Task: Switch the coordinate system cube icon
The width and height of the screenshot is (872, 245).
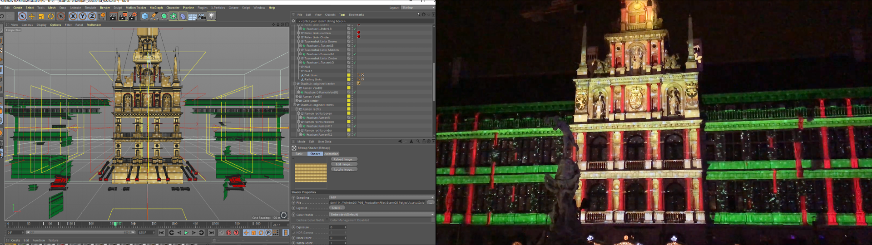Action: (102, 16)
